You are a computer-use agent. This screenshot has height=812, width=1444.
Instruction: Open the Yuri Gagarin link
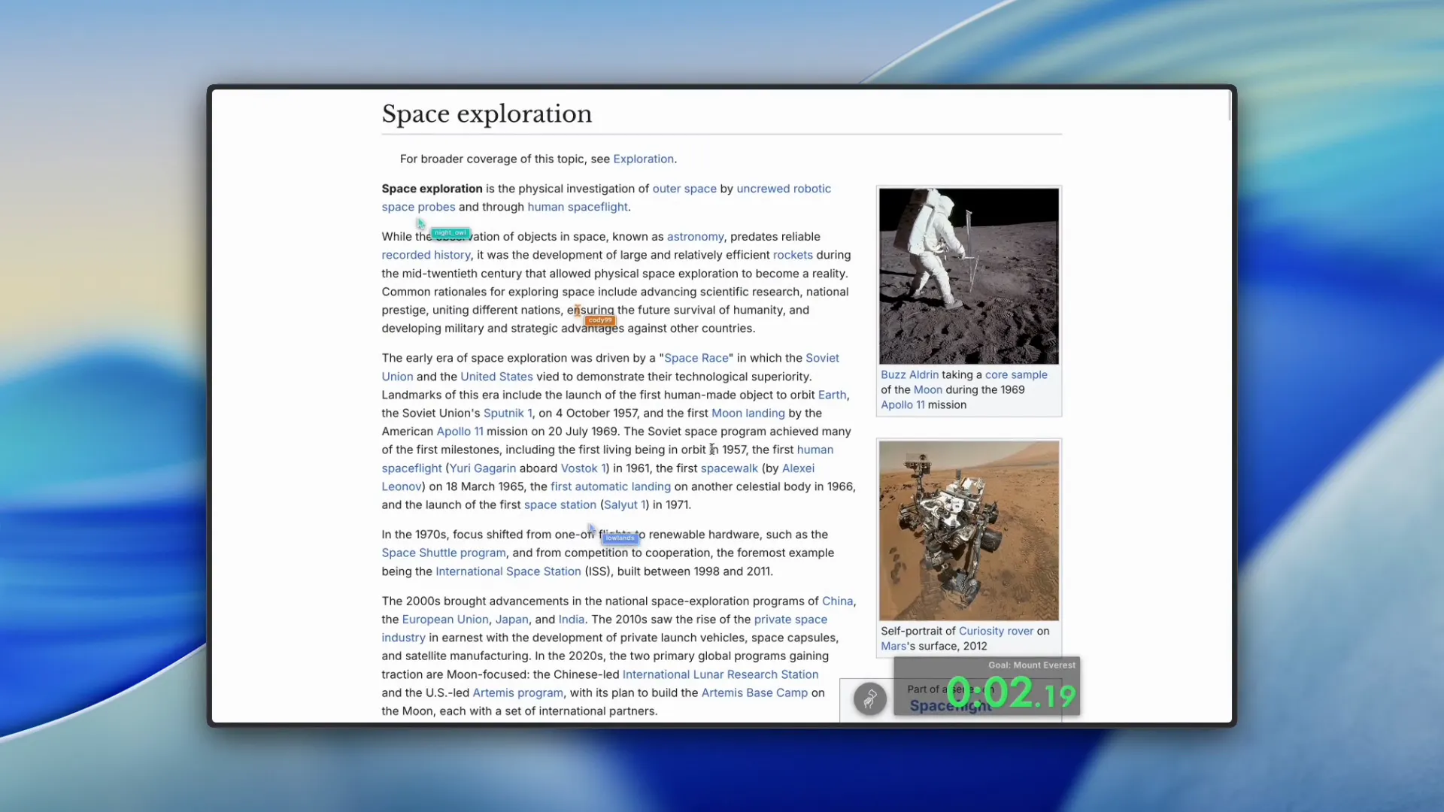[x=483, y=468]
